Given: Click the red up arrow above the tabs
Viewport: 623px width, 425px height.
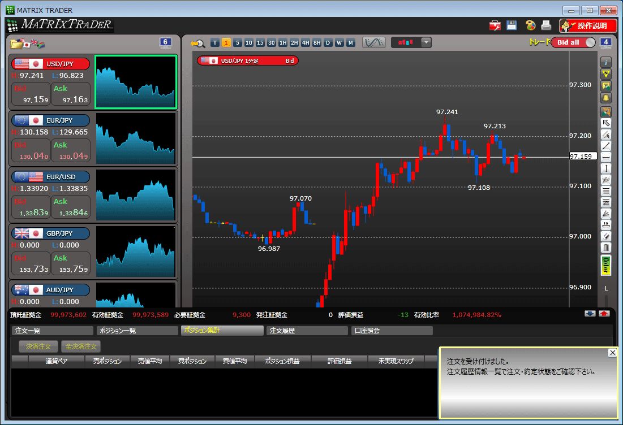Looking at the screenshot, I should (604, 314).
